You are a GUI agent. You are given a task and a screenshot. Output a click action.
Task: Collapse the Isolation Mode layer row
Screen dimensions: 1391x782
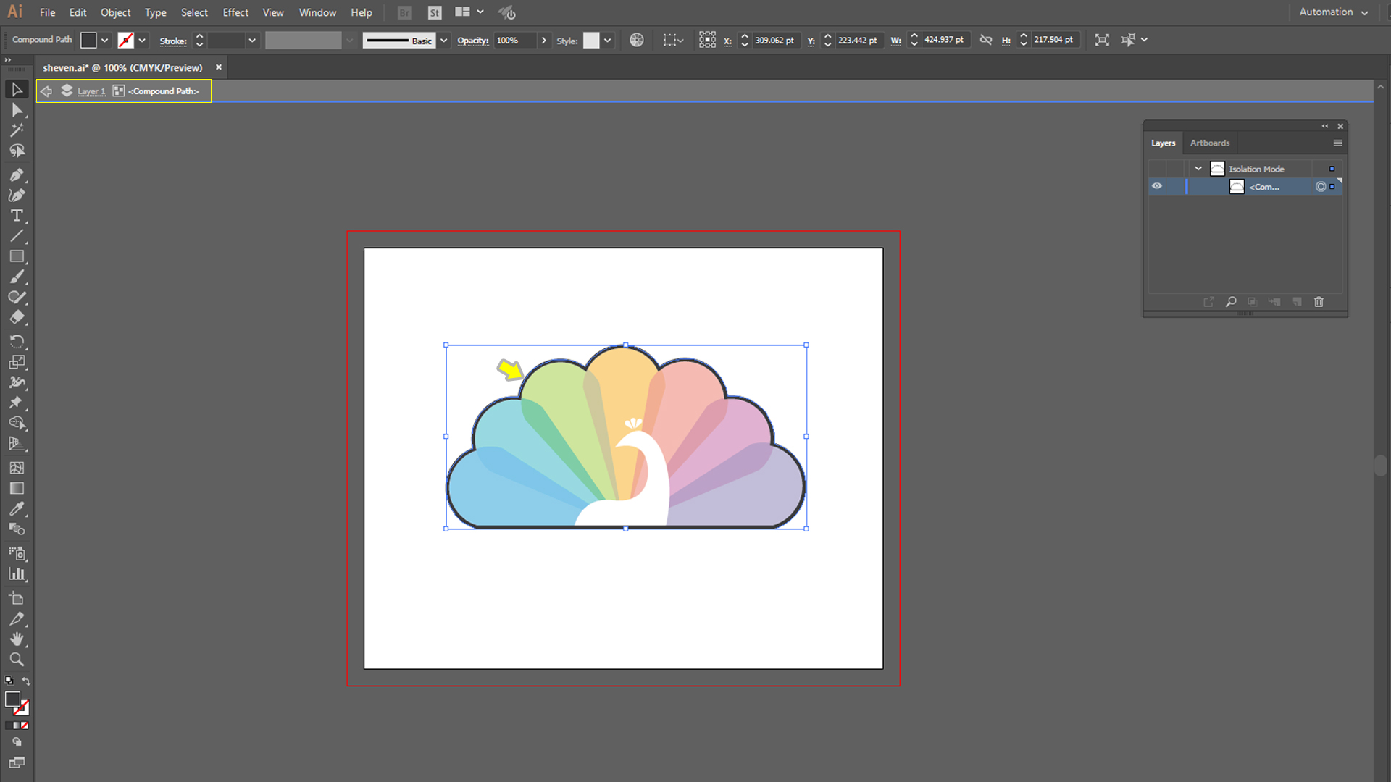pos(1198,169)
